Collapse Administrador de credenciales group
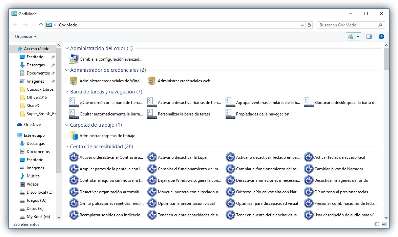 (67, 70)
